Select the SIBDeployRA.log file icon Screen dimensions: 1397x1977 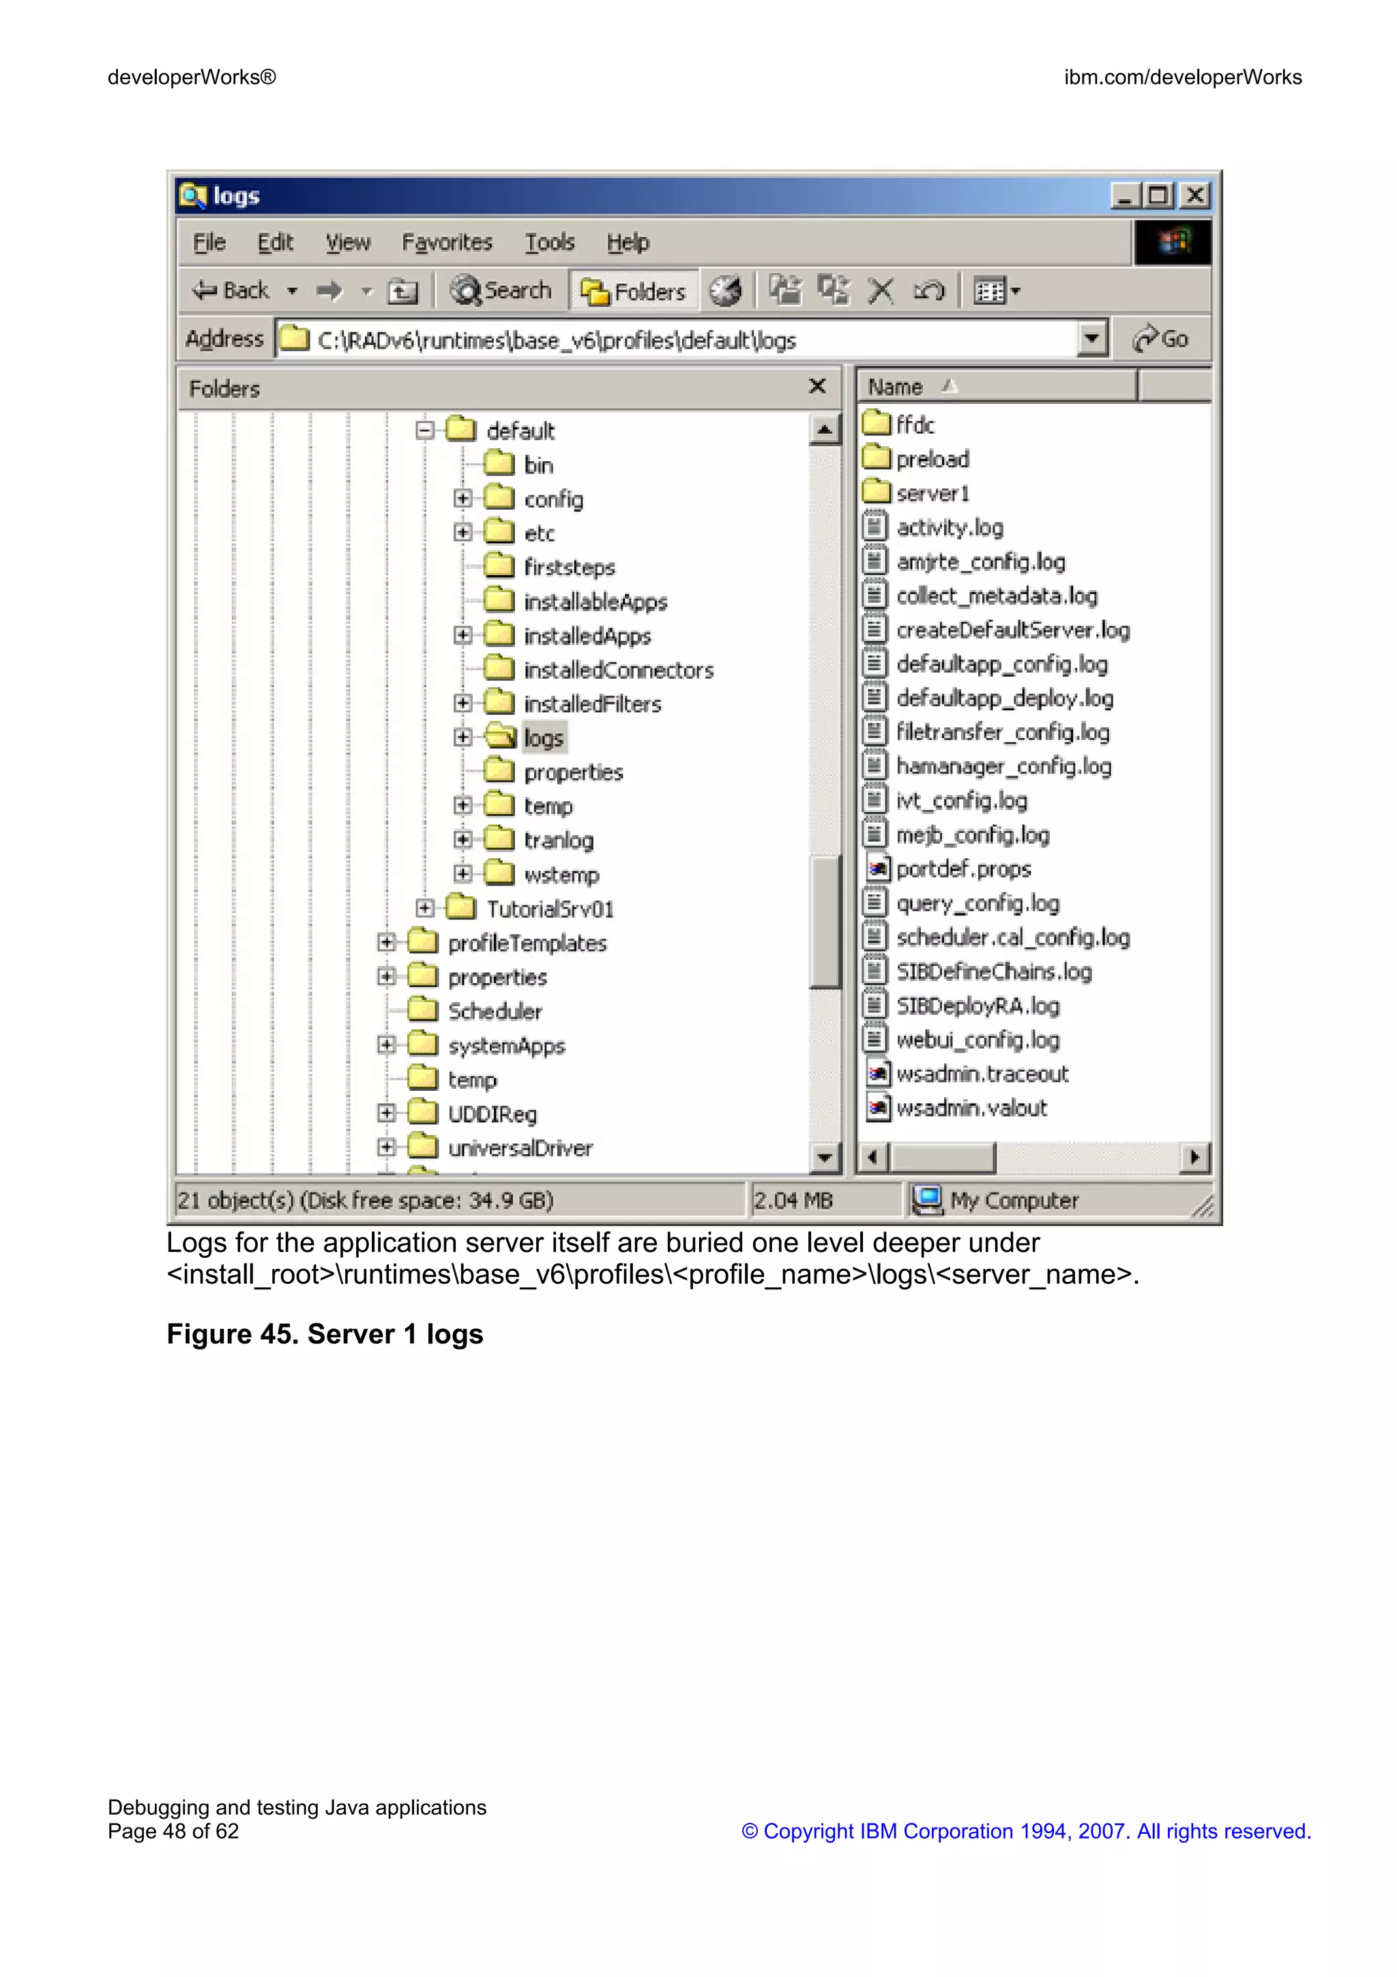pos(874,1004)
